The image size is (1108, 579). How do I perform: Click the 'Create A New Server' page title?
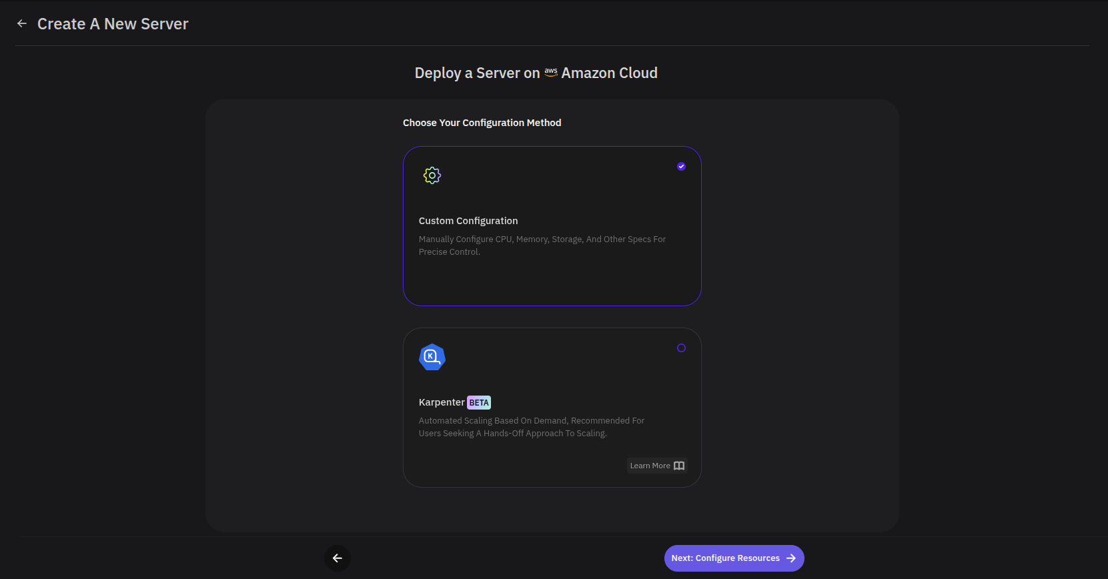[113, 24]
